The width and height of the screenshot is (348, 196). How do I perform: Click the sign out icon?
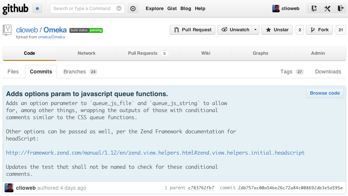tap(341, 9)
